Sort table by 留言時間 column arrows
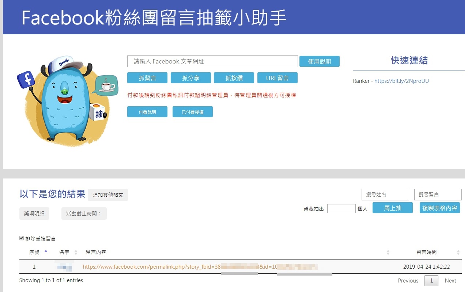This screenshot has width=468, height=292. 458,252
